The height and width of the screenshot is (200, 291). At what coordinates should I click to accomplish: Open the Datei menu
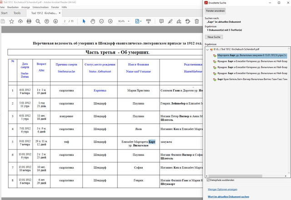click(2, 7)
